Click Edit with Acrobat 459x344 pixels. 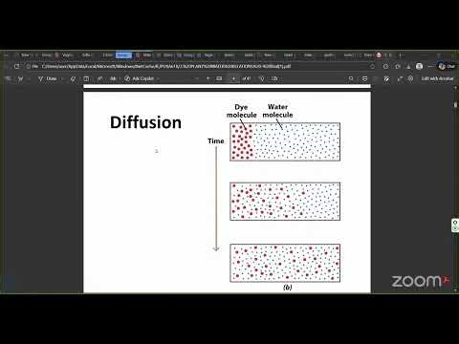point(437,78)
